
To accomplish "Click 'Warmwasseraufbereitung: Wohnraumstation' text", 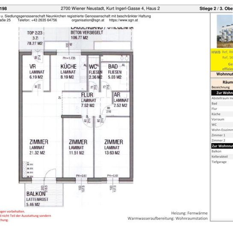I will point(168,218).
